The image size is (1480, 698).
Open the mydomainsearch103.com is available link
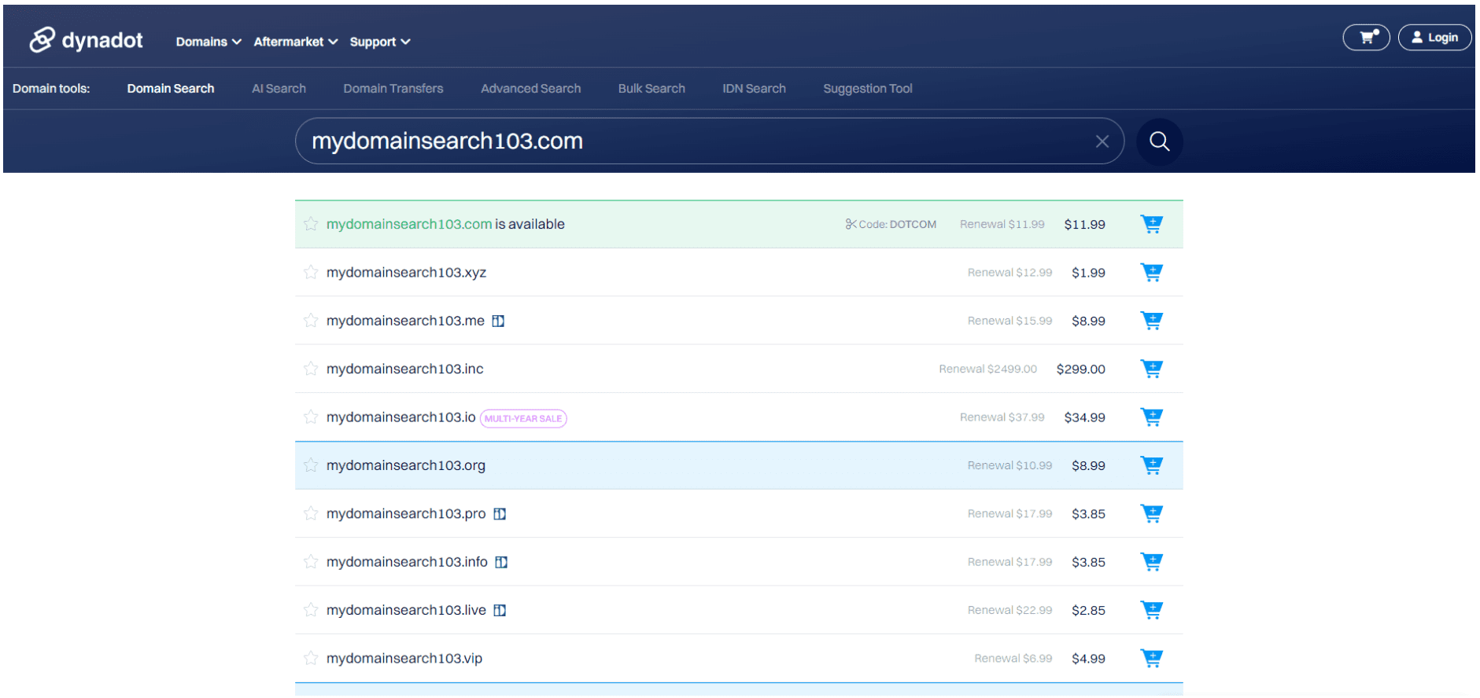[x=445, y=224]
